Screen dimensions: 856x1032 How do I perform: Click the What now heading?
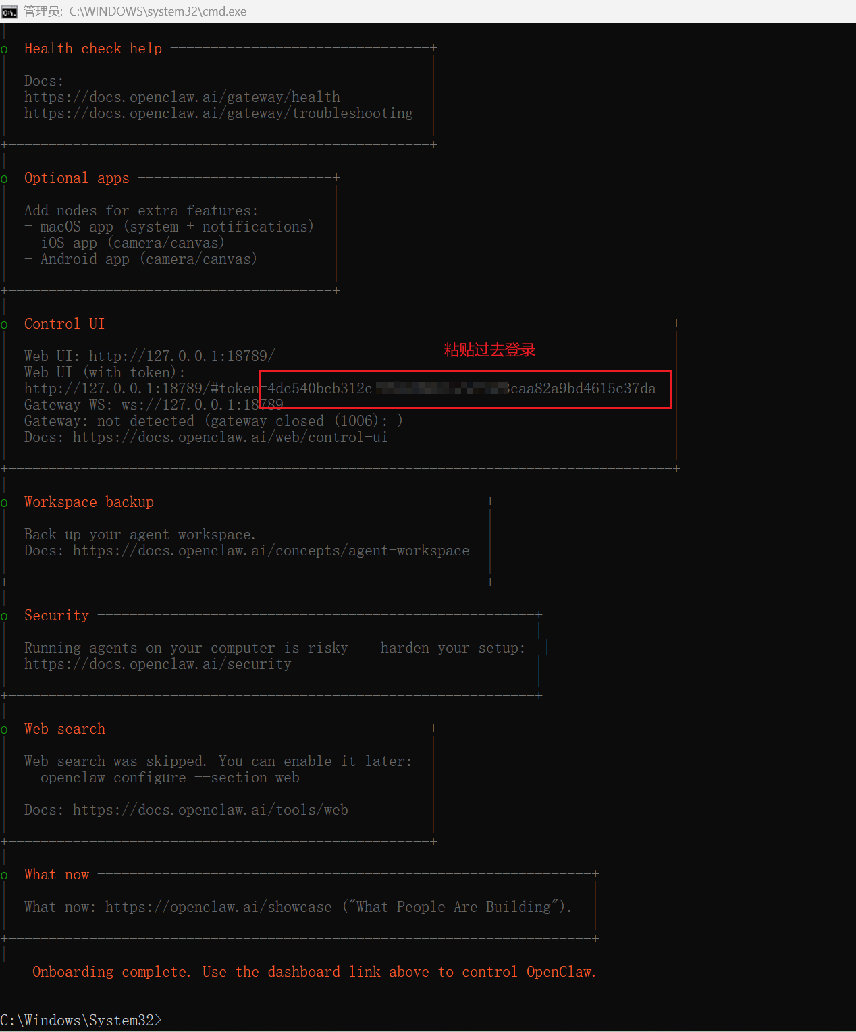pyautogui.click(x=57, y=875)
